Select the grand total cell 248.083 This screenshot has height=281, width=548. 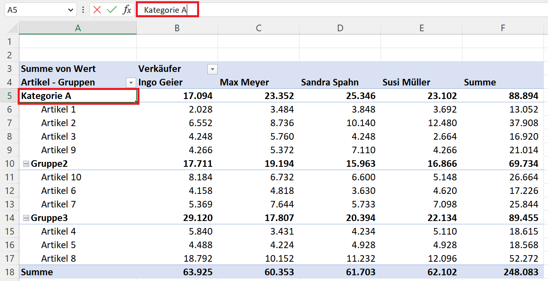[519, 272]
